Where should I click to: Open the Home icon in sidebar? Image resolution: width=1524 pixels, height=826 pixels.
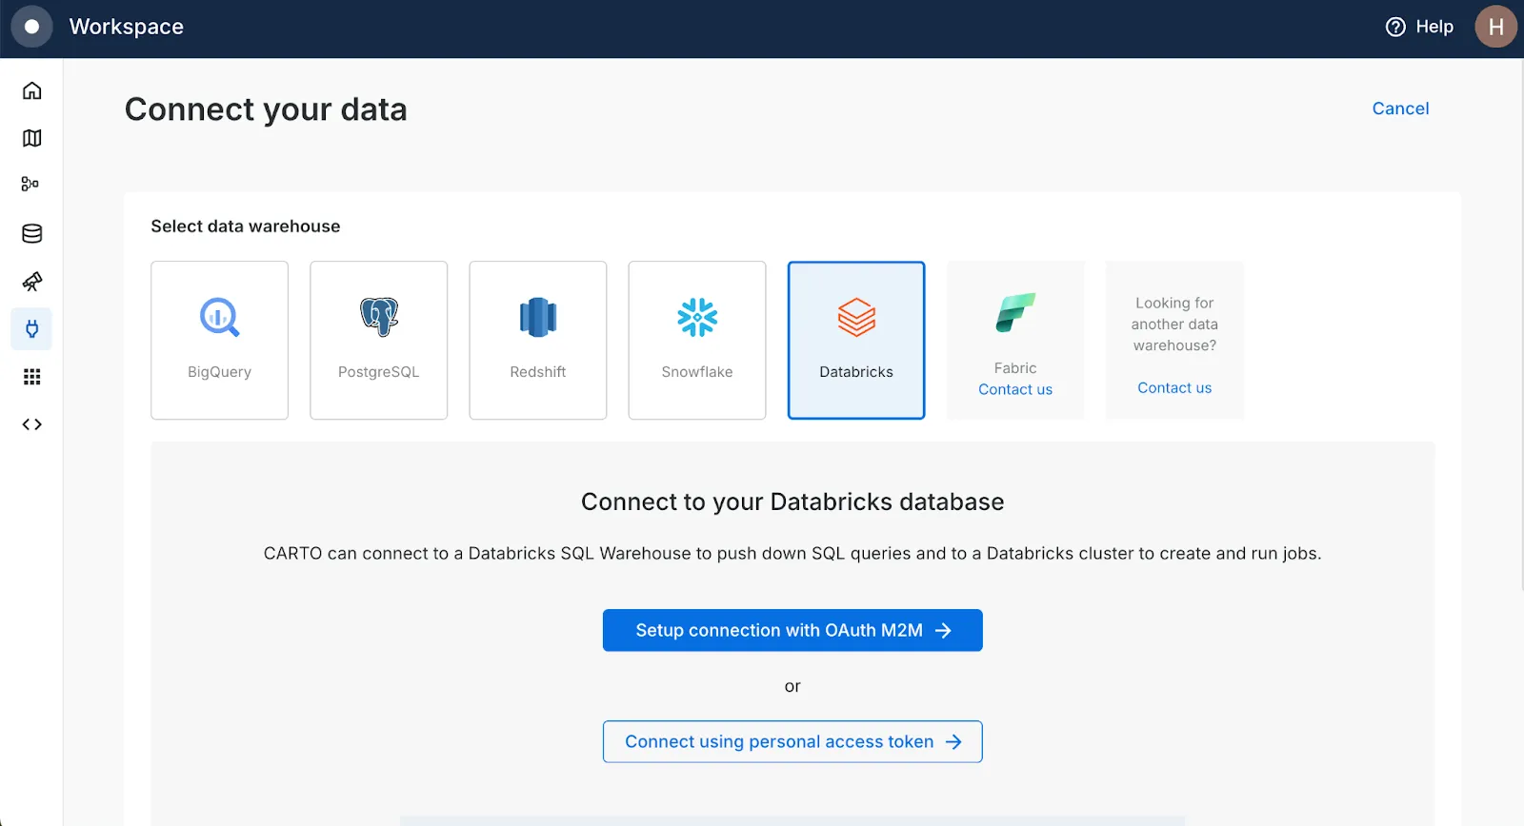click(x=31, y=90)
